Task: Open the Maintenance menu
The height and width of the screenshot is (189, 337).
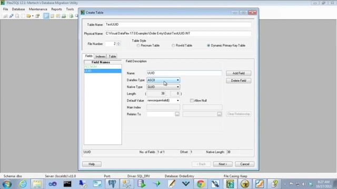Action: pyautogui.click(x=38, y=9)
